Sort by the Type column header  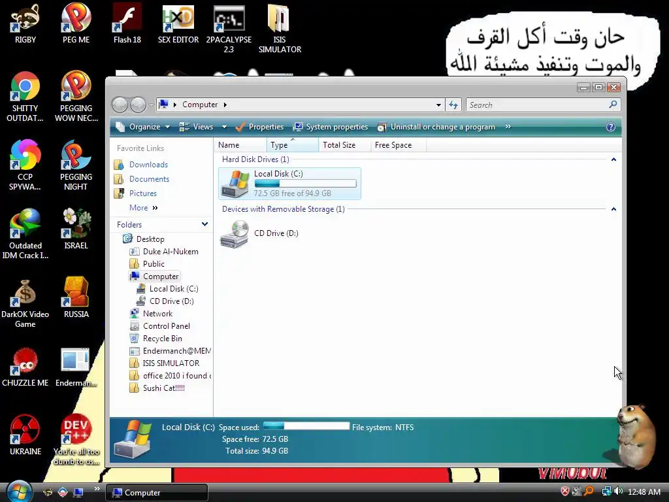[x=293, y=145]
